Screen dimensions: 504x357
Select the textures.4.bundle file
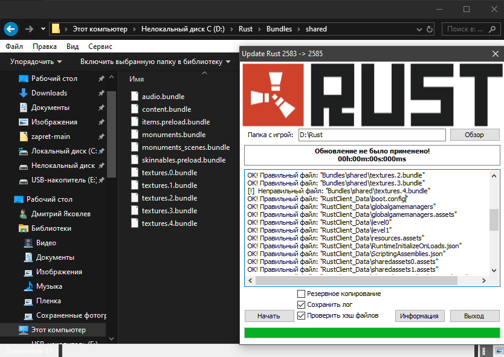pos(169,224)
